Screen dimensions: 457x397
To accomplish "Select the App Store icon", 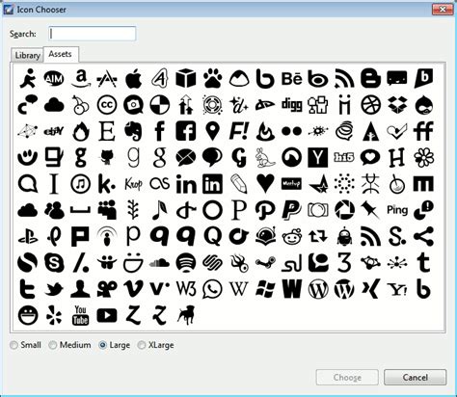I will point(107,79).
